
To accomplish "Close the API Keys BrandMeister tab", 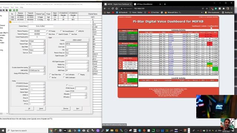I will tap(160, 4).
